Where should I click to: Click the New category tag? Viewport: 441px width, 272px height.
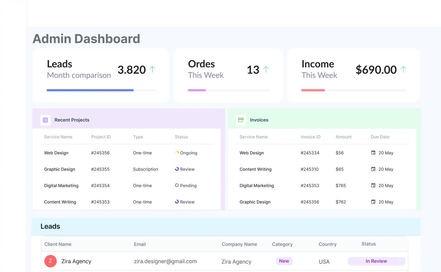[284, 261]
